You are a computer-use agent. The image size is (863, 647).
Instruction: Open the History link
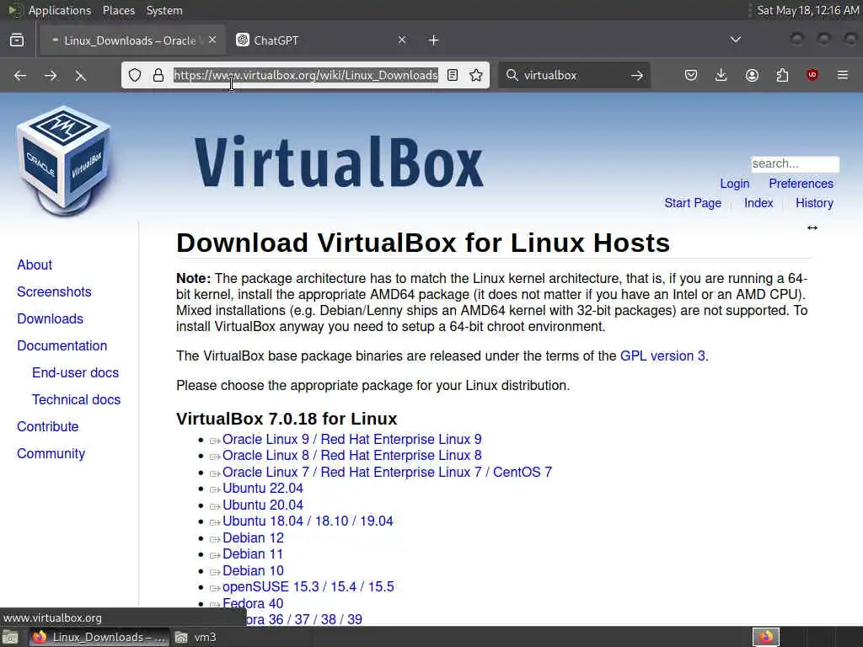point(814,203)
